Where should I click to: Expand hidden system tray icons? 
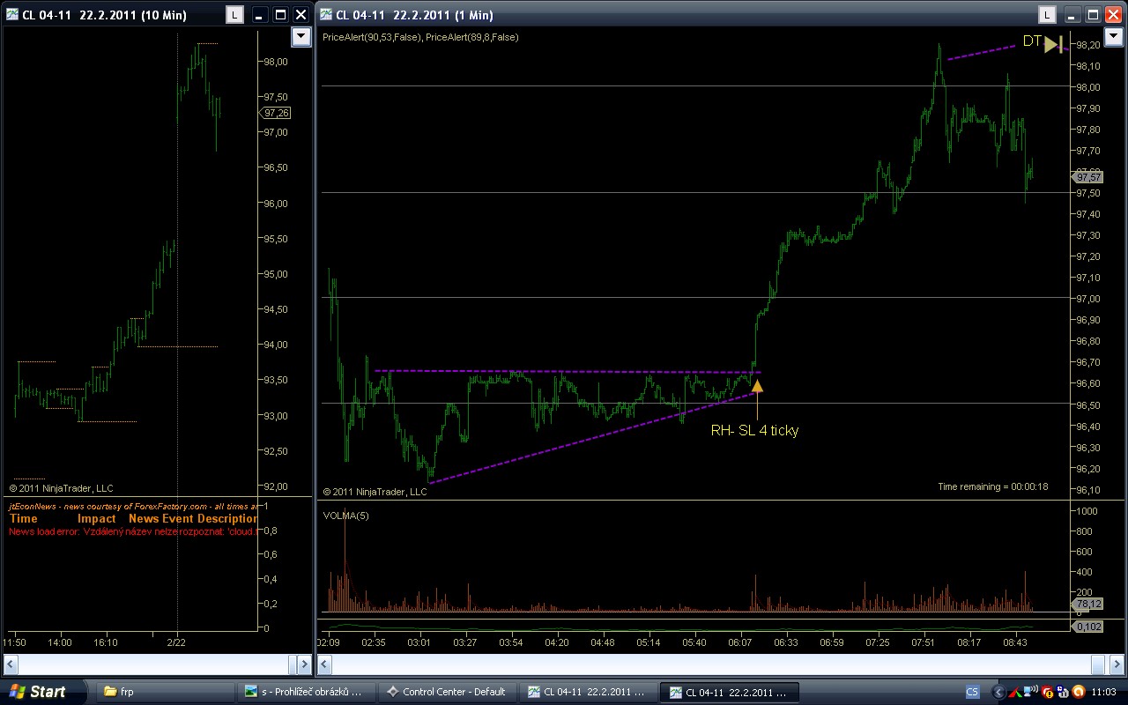(x=998, y=692)
